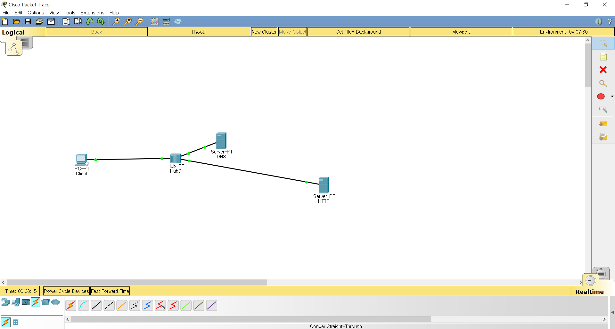
Task: Open the Edit menu
Action: (x=19, y=13)
